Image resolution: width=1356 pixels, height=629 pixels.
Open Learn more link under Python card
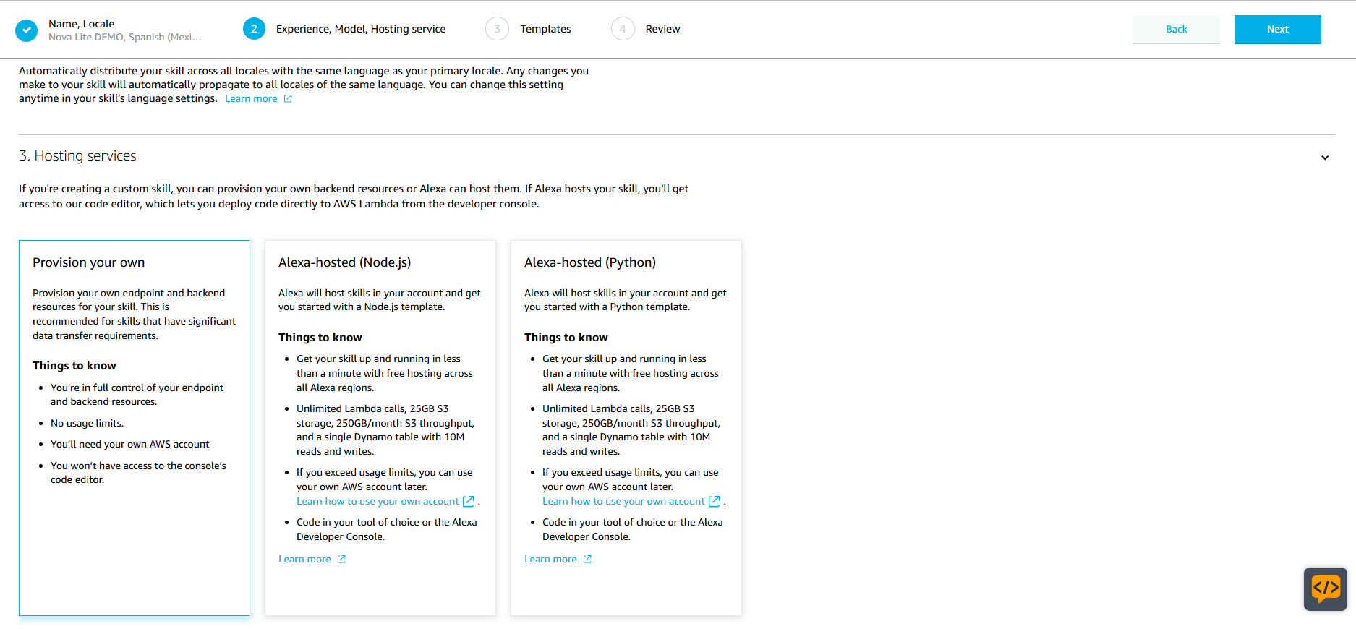[x=550, y=559]
